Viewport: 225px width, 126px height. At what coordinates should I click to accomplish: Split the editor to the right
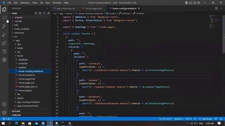pos(217,8)
